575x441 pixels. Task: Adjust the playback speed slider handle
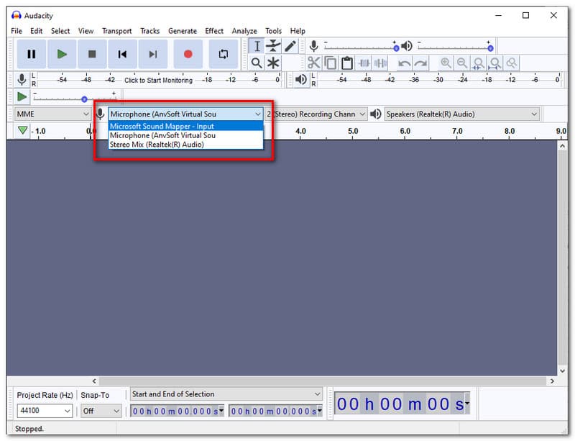point(84,99)
